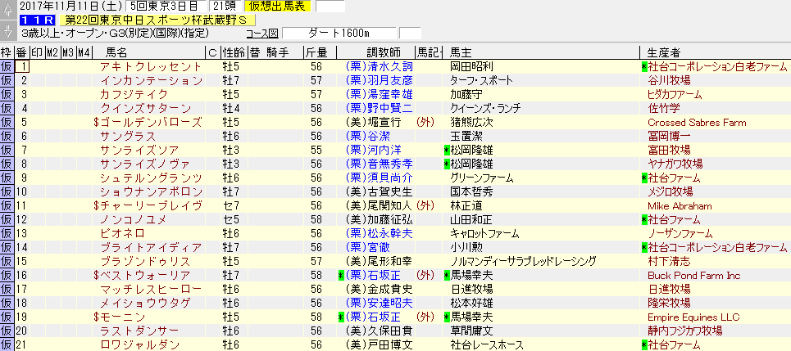Select horse ラストダンサー
Screen dimensions: 791x351
pos(139,331)
